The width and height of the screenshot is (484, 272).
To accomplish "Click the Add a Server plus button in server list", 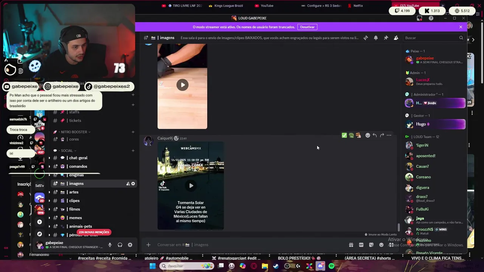I will click(x=39, y=222).
